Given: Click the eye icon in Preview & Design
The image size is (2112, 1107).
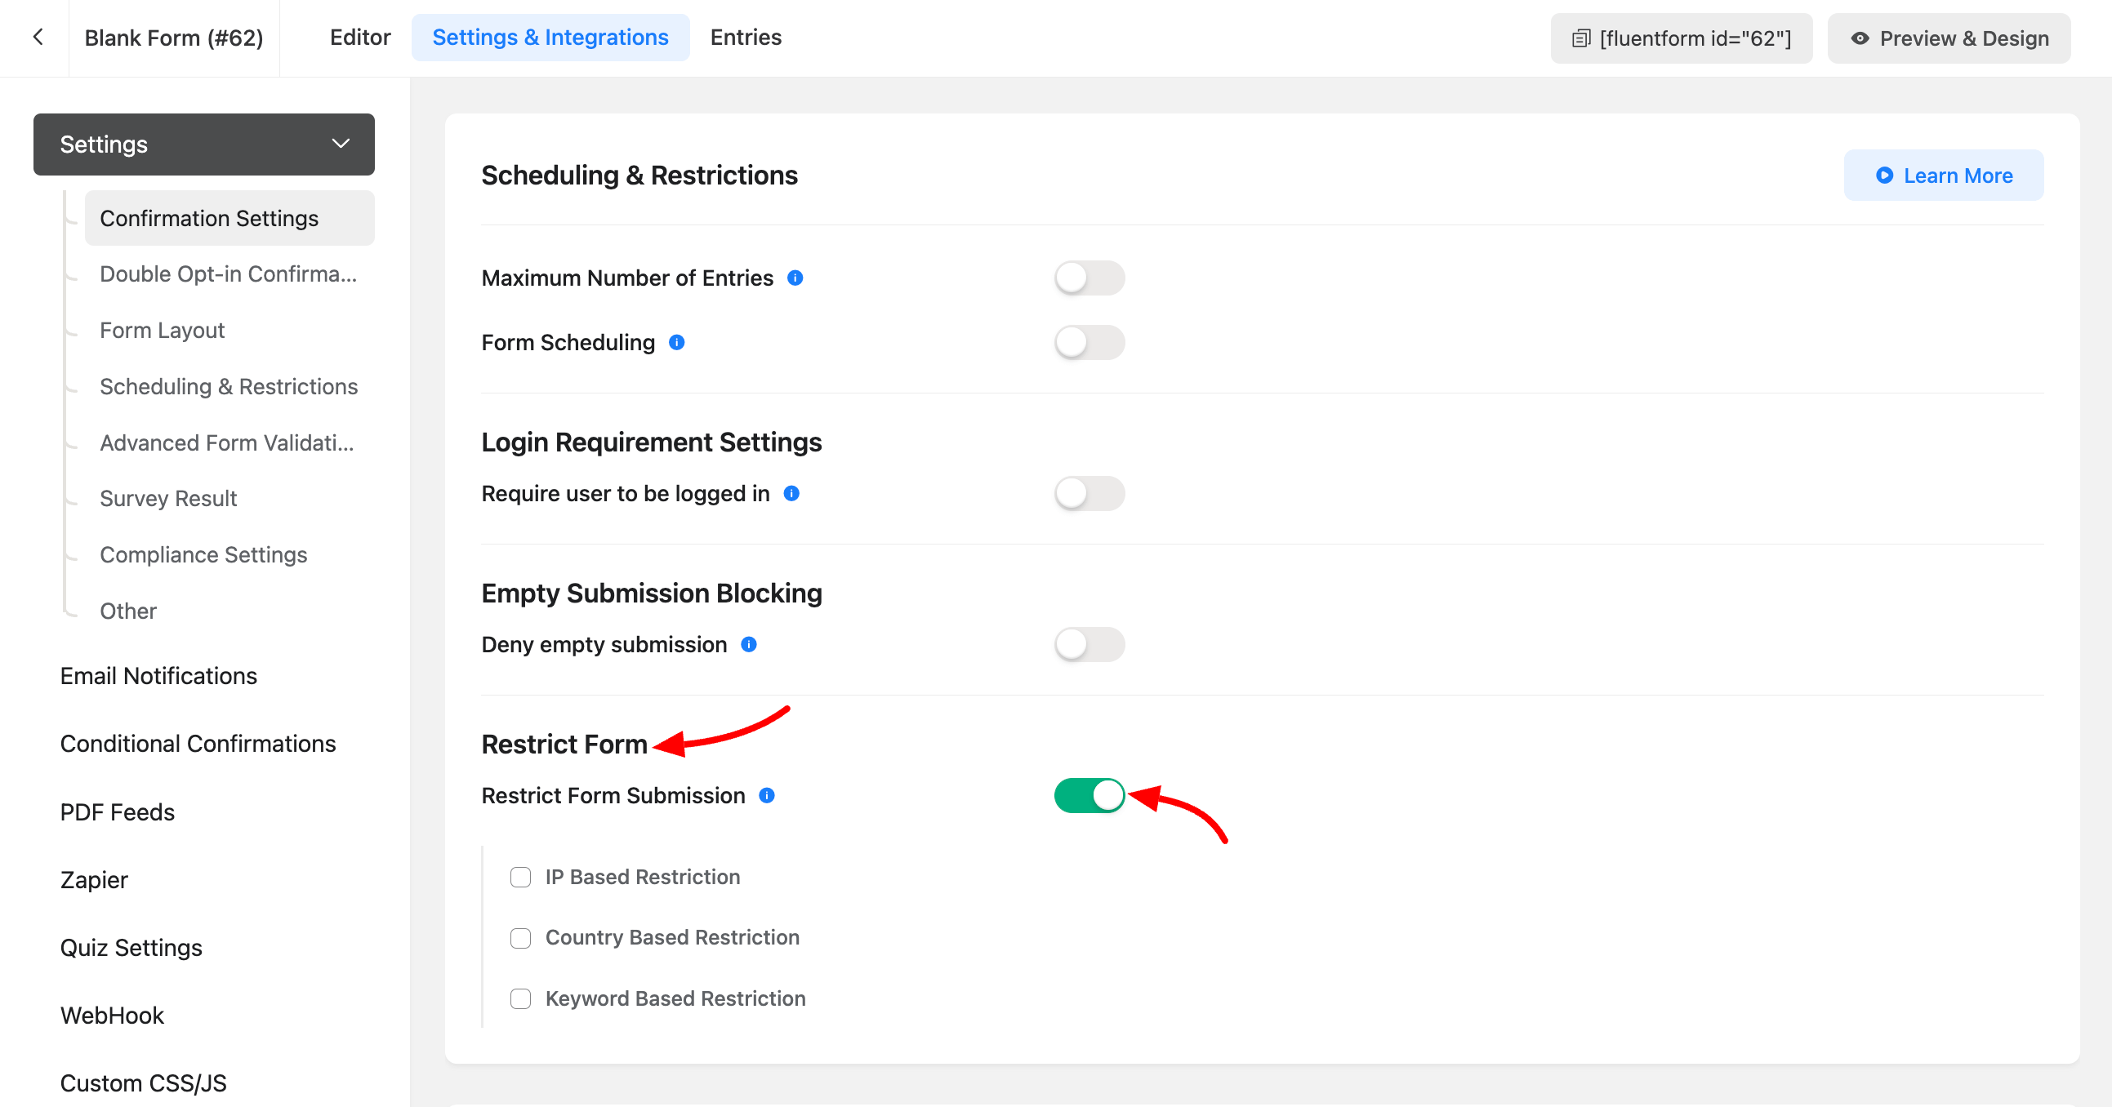Looking at the screenshot, I should 1860,38.
